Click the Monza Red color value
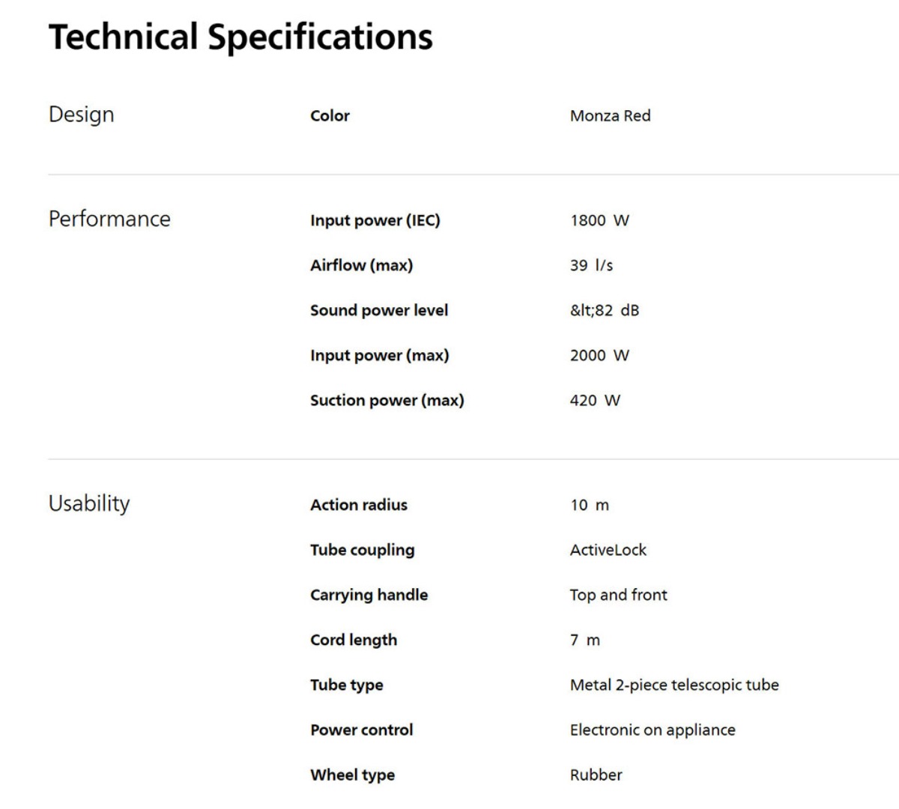 pyautogui.click(x=611, y=115)
